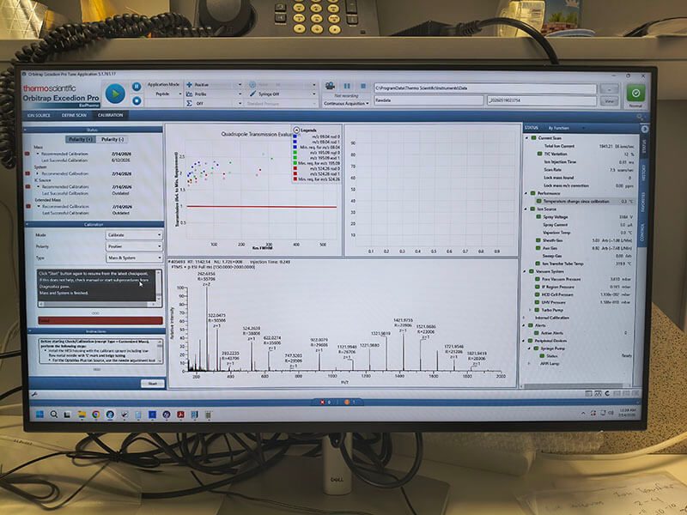Click the video camera record icon
687x515 pixels.
(330, 86)
